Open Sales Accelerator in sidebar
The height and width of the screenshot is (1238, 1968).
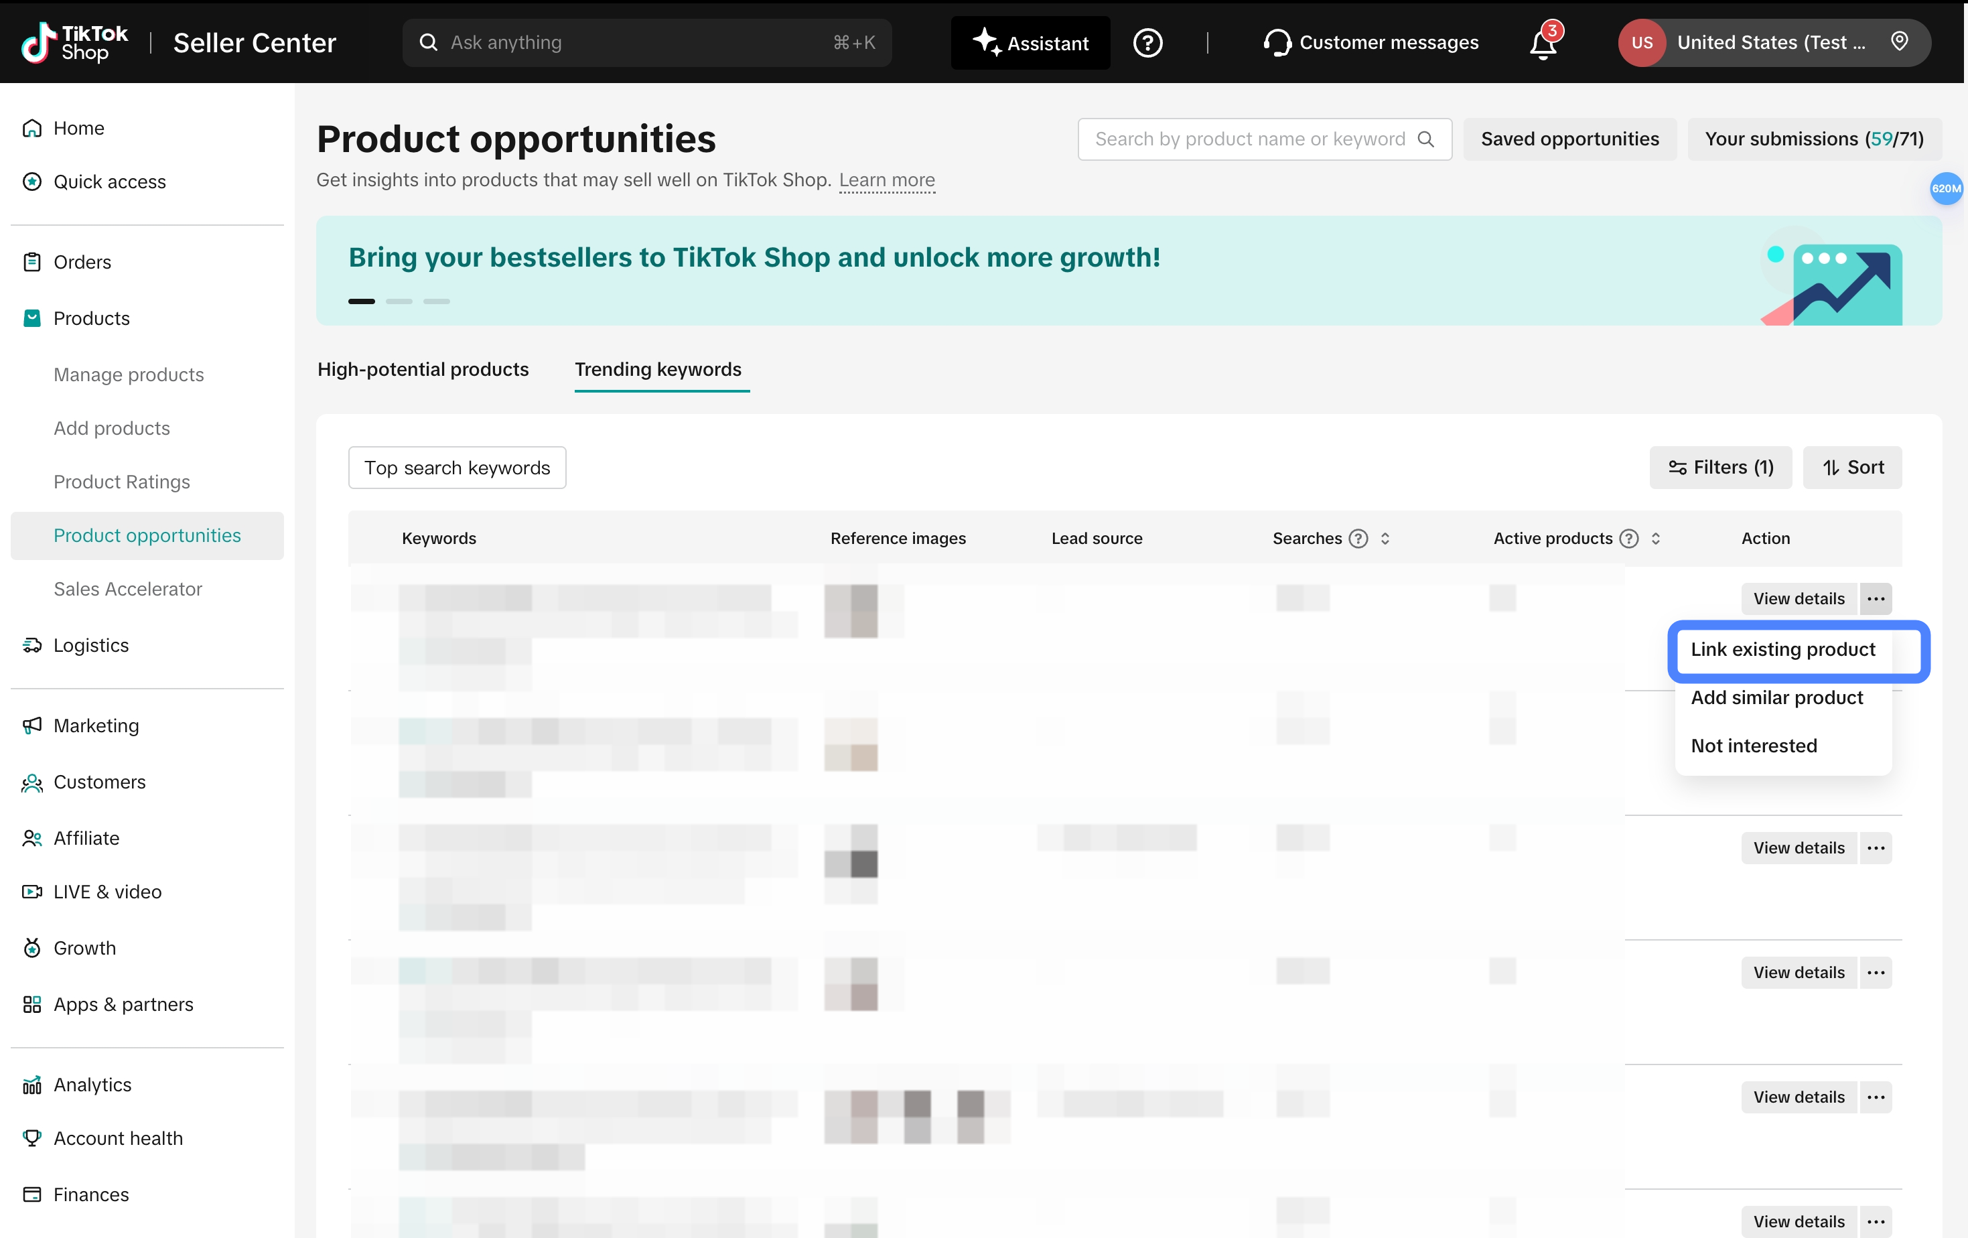[127, 589]
